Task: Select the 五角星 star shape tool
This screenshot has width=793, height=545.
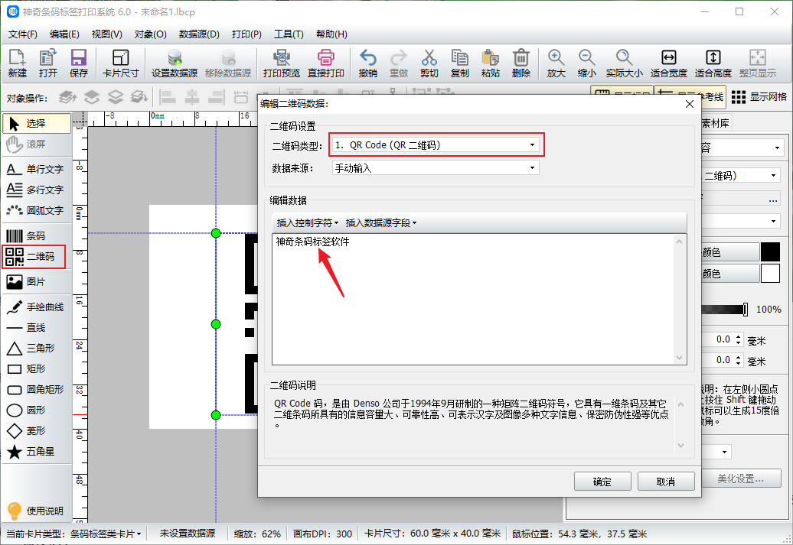Action: click(35, 452)
